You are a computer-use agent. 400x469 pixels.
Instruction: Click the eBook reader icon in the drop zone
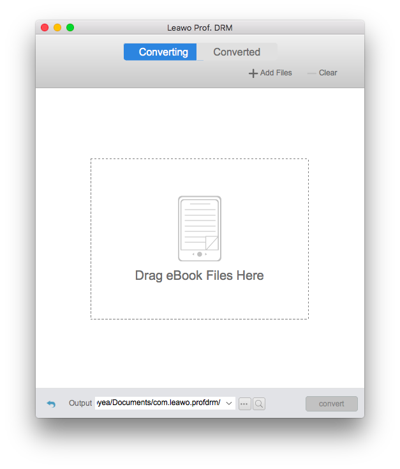tap(200, 228)
